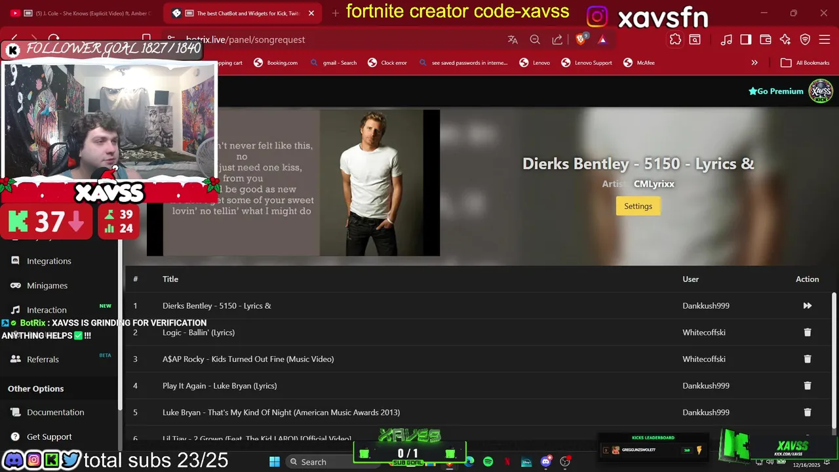Click Dankkush999 user in Play It Again row
Viewport: 839px width, 472px height.
pos(706,385)
